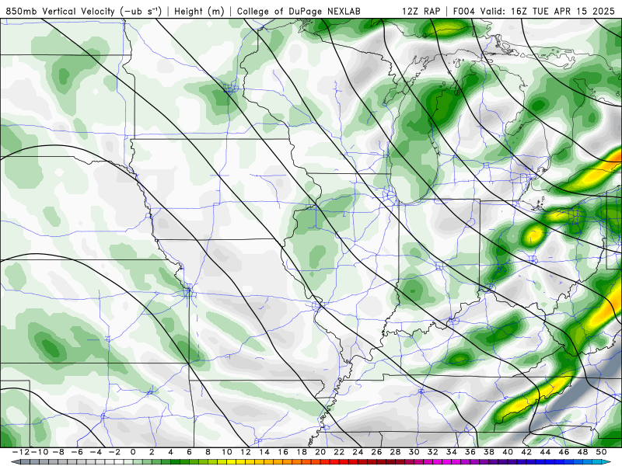
Task: Click the 16 value on the color scale
Action: click(x=283, y=452)
